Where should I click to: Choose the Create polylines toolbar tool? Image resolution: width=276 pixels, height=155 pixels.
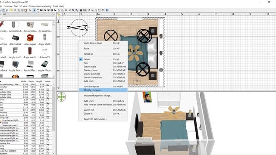pos(48,10)
